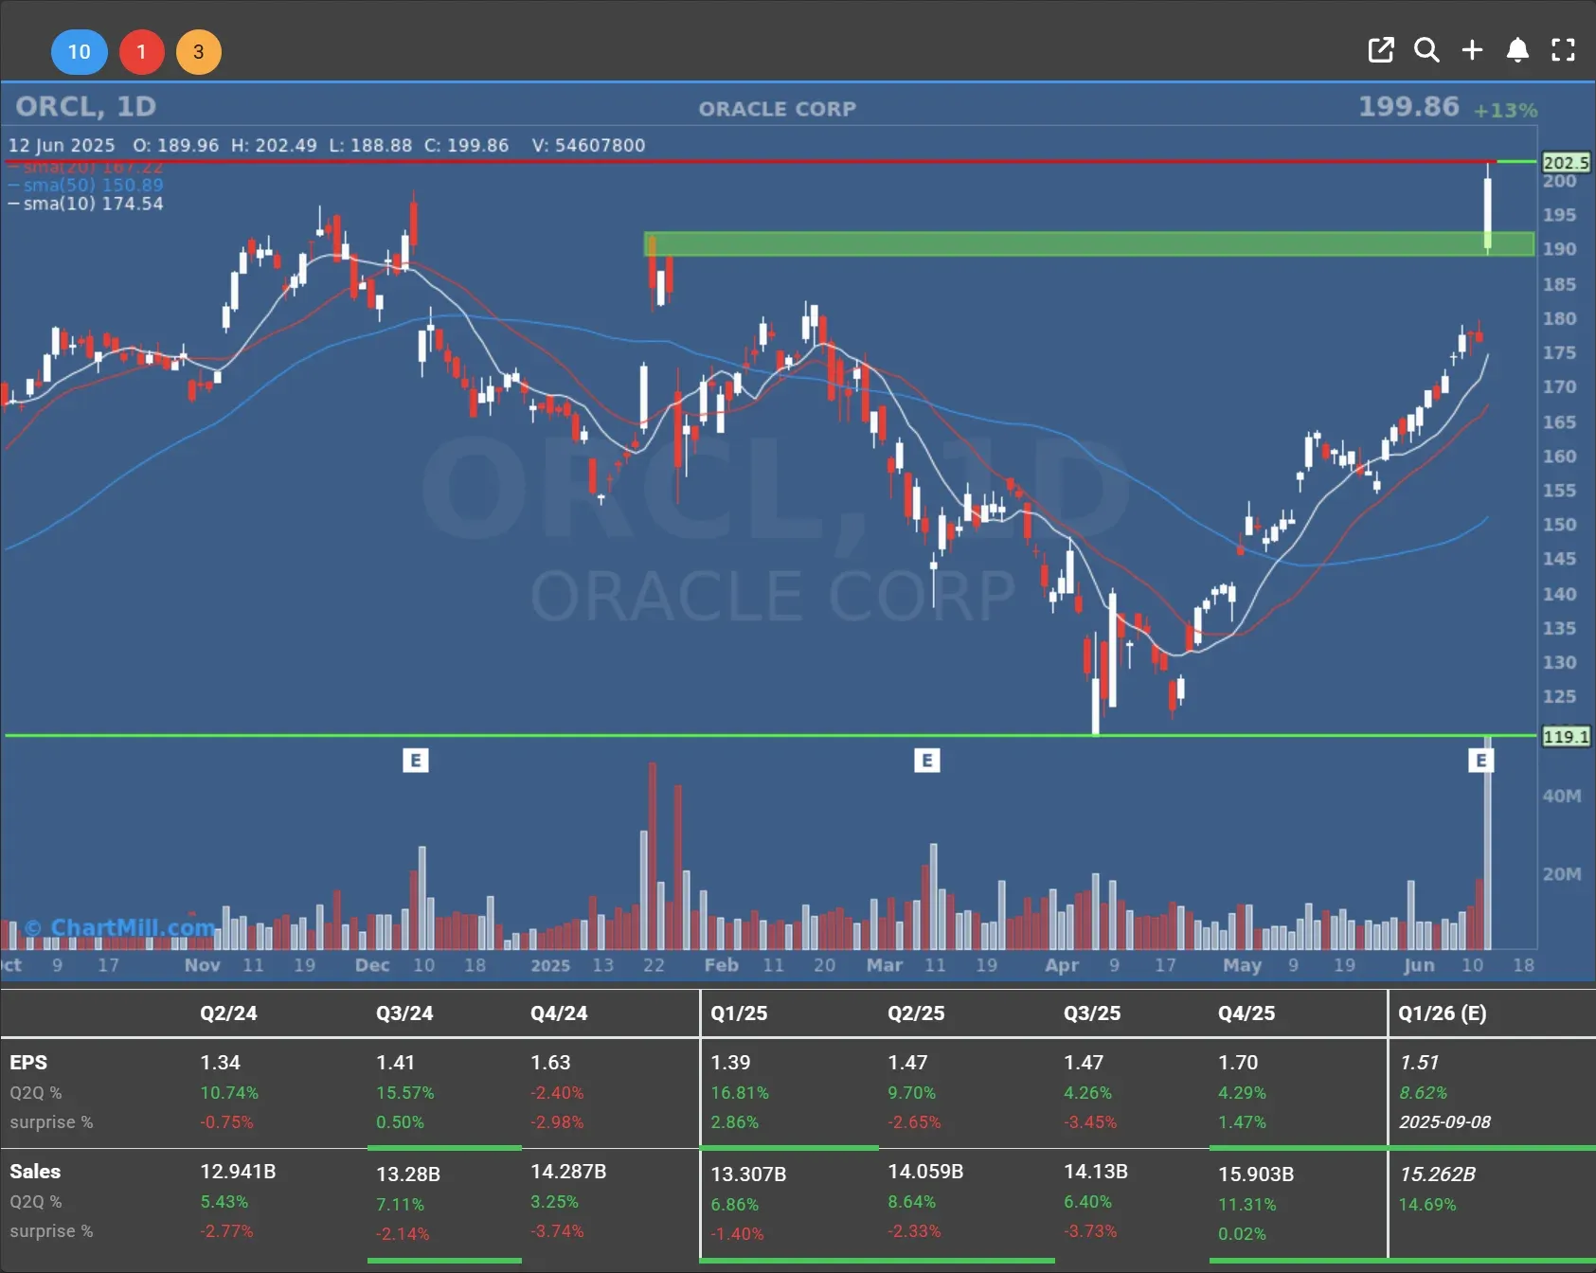
Task: Click the red badge showing 1
Action: (141, 52)
